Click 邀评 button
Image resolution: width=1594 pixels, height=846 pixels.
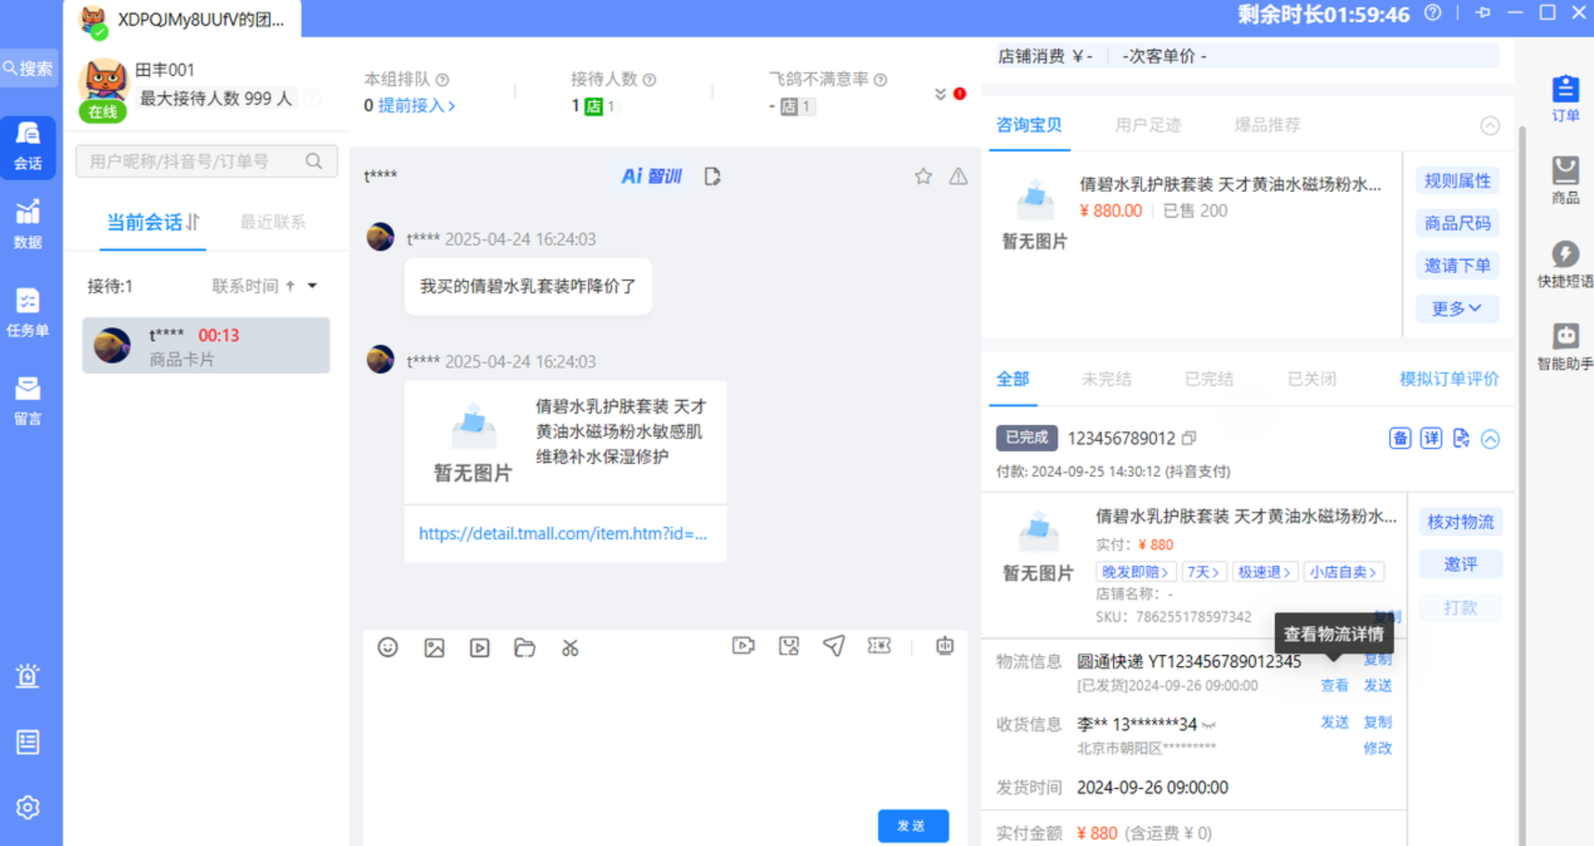(x=1460, y=564)
